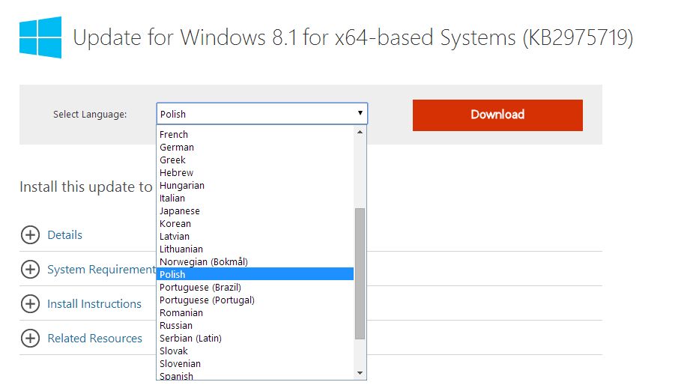The image size is (681, 391).
Task: Click the Related Resources plus icon
Action: pyautogui.click(x=30, y=339)
